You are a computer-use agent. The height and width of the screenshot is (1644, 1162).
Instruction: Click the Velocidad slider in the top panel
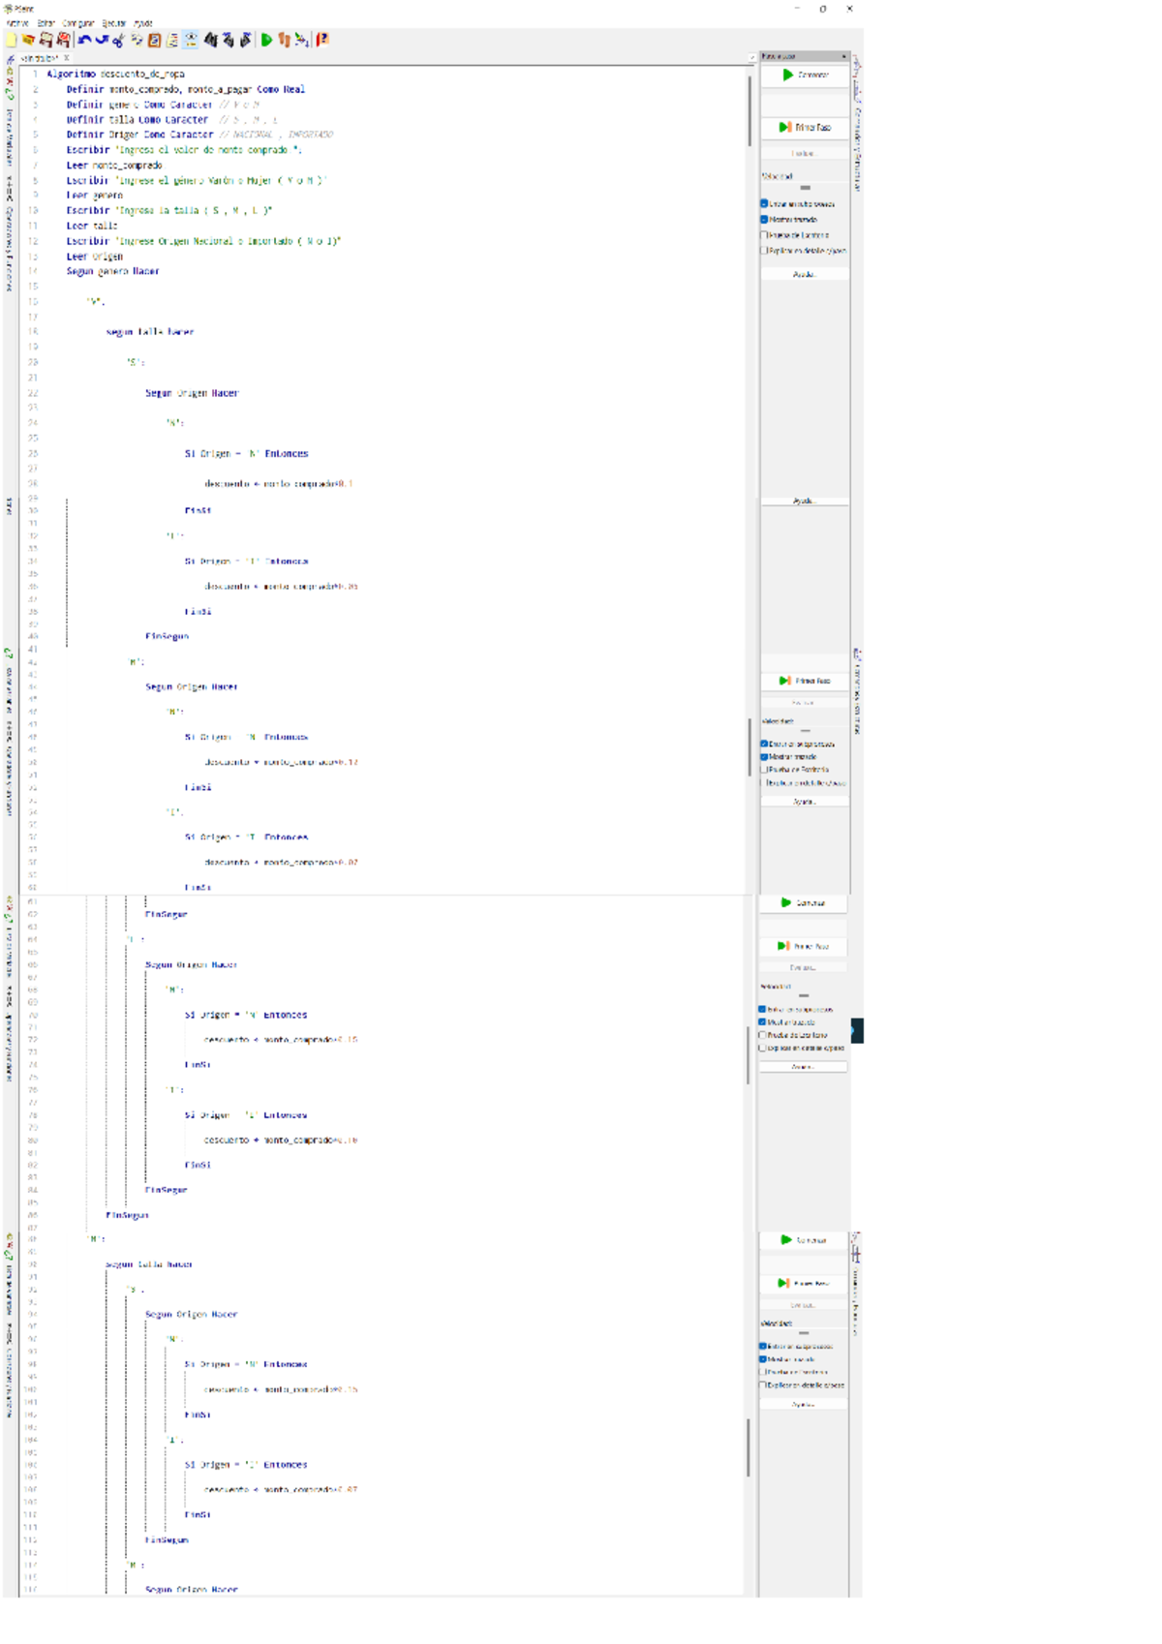(805, 188)
